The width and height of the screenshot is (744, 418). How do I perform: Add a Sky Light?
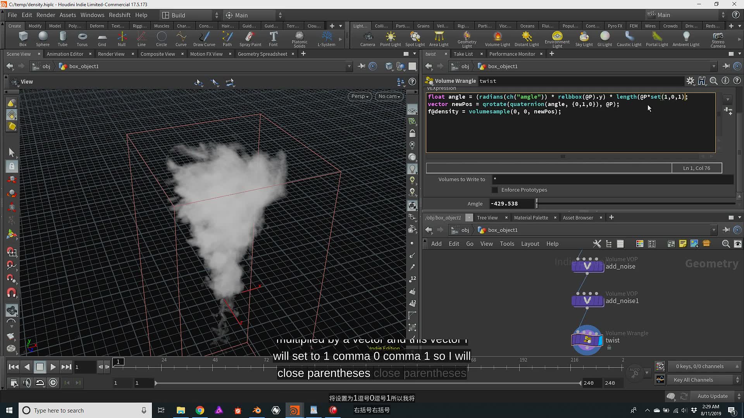(x=584, y=39)
